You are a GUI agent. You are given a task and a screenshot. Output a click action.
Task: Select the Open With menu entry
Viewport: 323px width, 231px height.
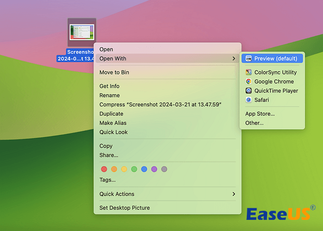click(x=167, y=59)
